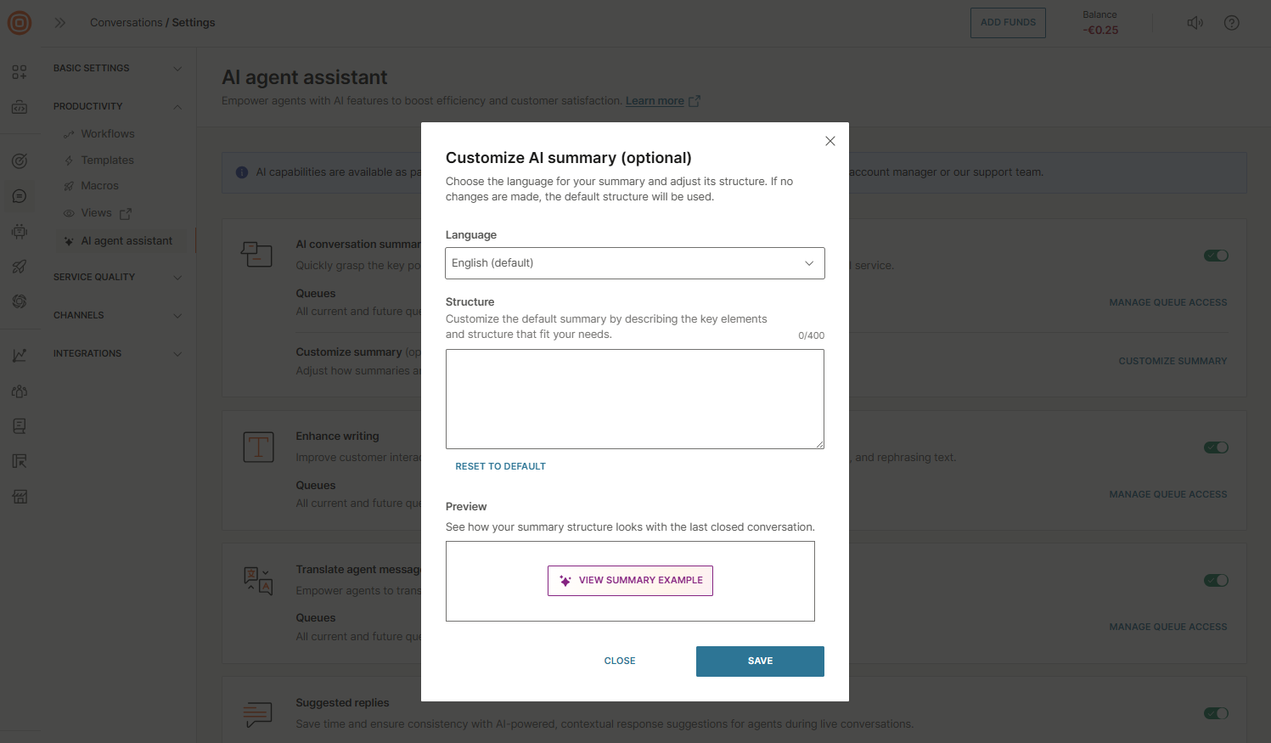Open the conversations chat bubble icon
The width and height of the screenshot is (1271, 743).
20,196
